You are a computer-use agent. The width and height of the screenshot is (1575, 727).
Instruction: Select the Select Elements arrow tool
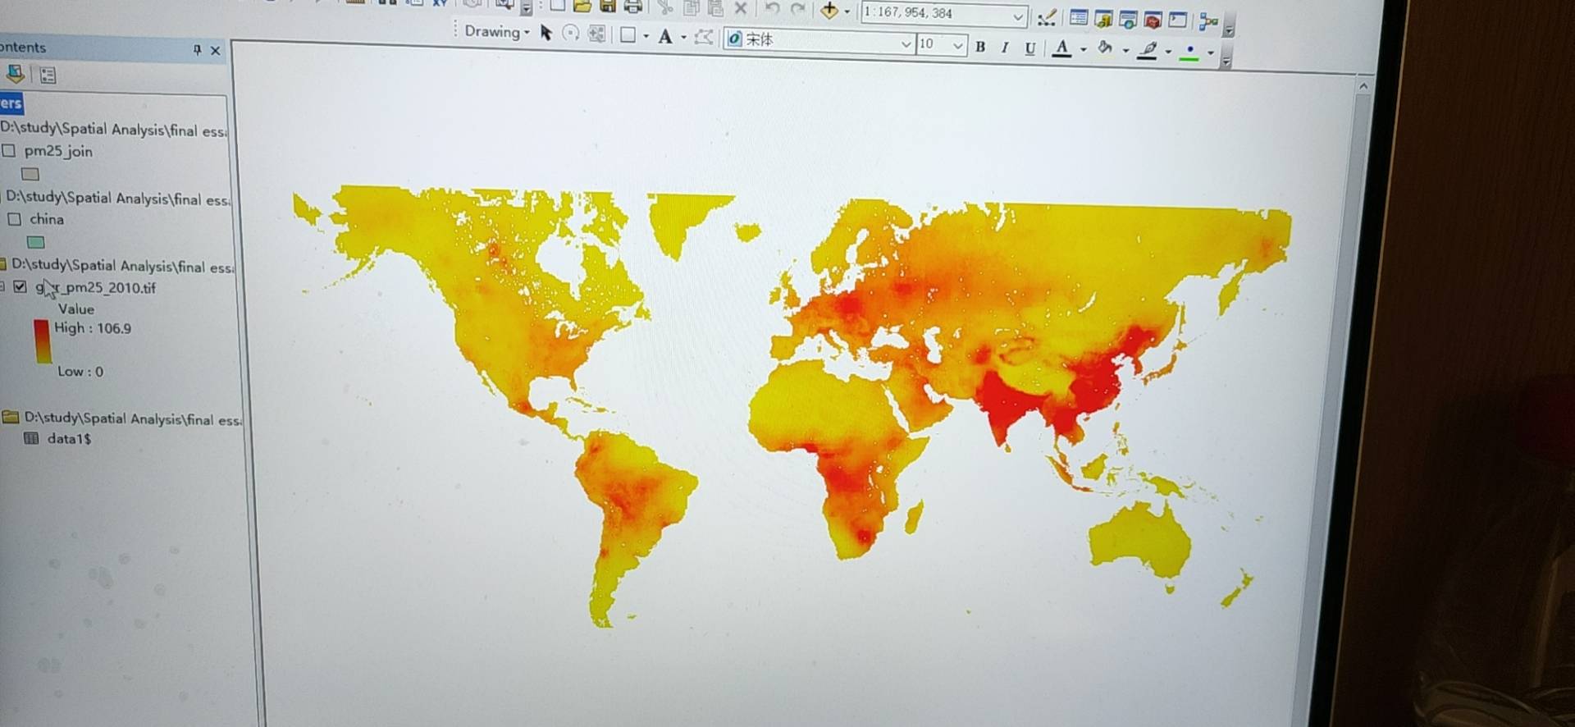click(x=546, y=33)
